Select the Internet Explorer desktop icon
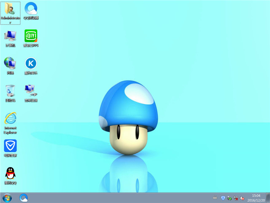The height and width of the screenshot is (203, 270). [10, 123]
